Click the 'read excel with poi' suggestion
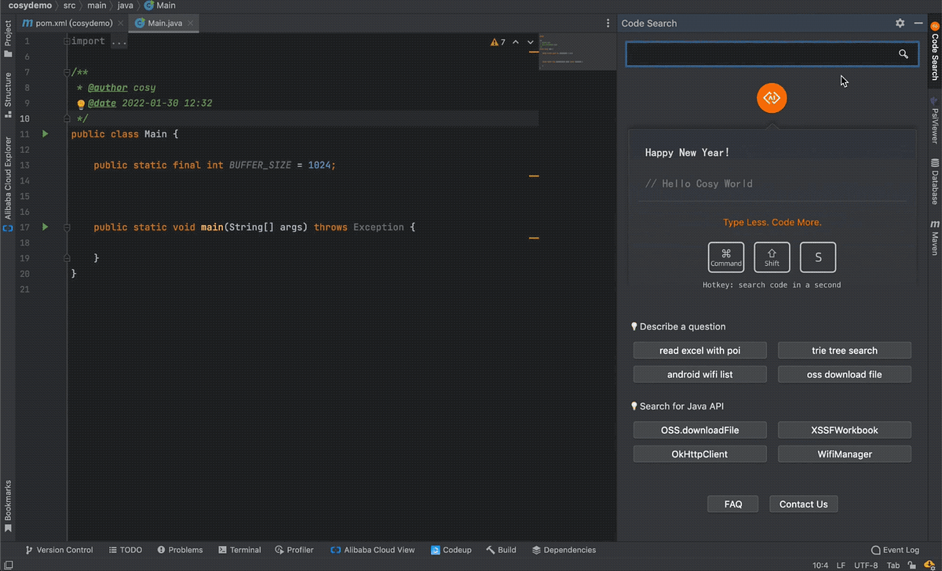Screen dimensions: 942x571 pyautogui.click(x=699, y=350)
